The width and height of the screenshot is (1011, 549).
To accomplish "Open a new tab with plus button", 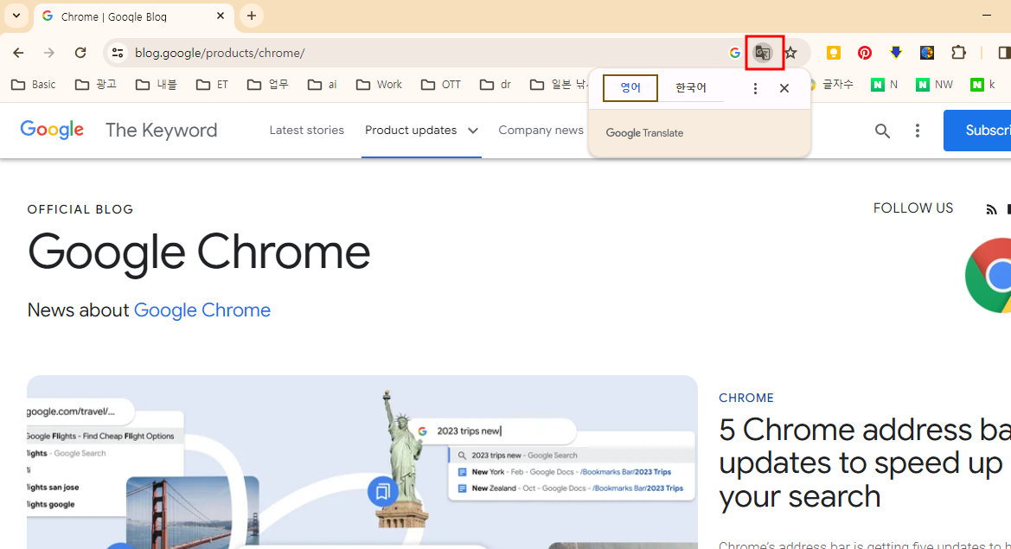I will click(x=252, y=16).
